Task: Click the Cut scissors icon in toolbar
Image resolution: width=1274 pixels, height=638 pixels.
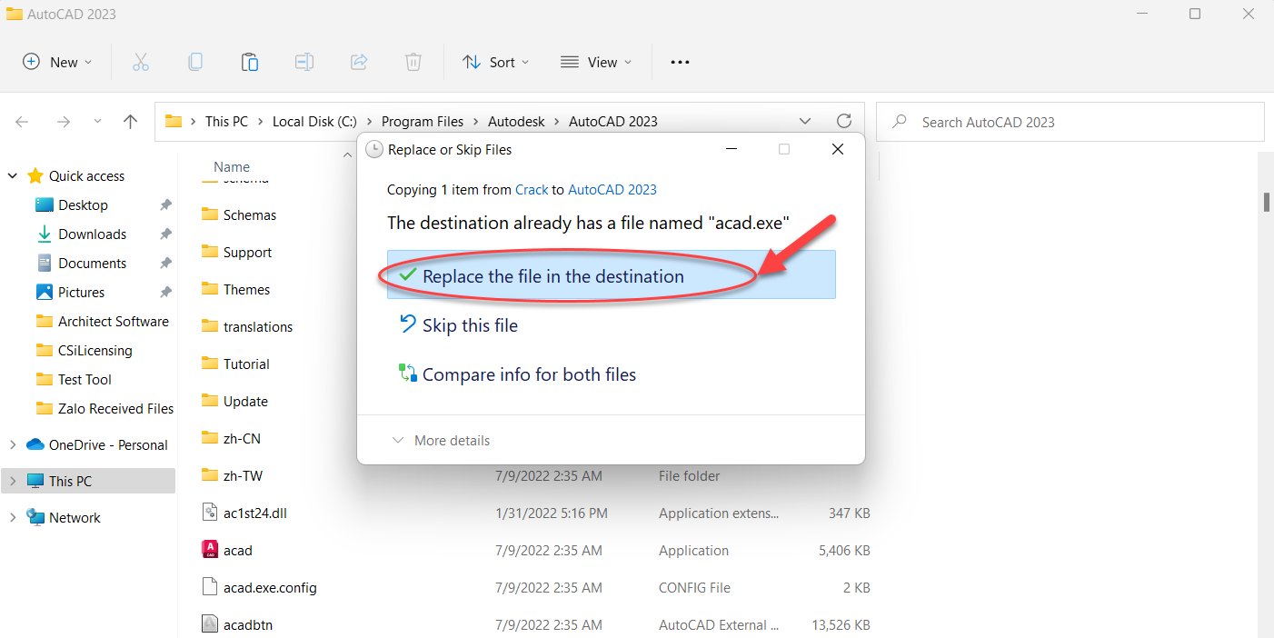Action: (140, 62)
